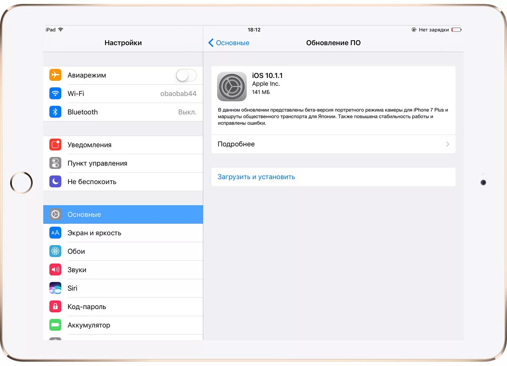This screenshot has height=366, width=507.
Task: Open Уведомления settings
Action: click(x=123, y=145)
